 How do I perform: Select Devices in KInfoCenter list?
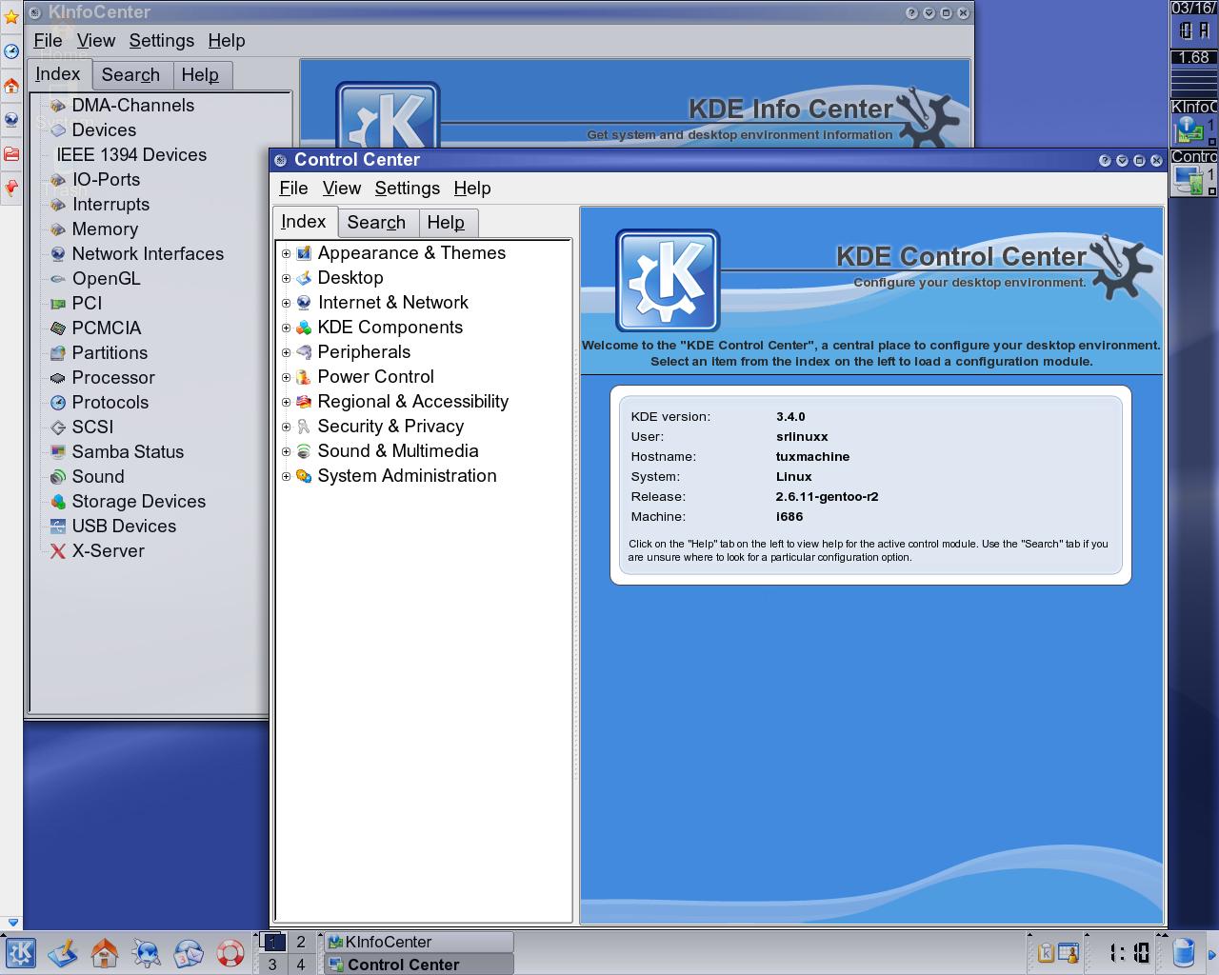click(x=104, y=130)
